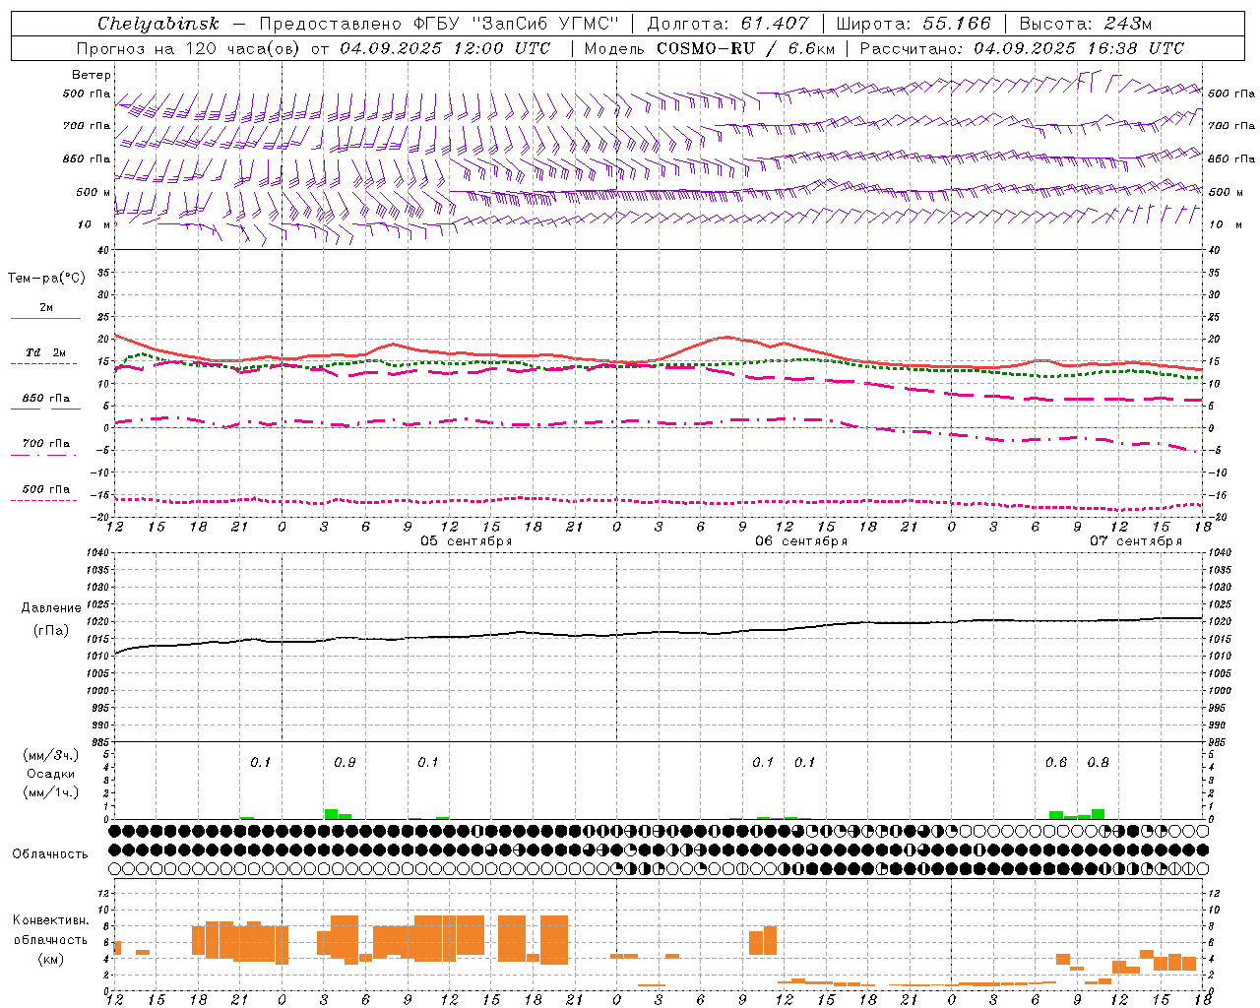Click the '07 сентября' date label
Screen dimensions: 1260x1008
coord(1136,541)
